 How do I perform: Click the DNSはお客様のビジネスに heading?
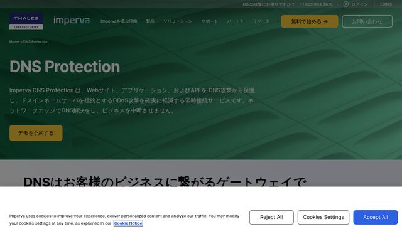(165, 181)
